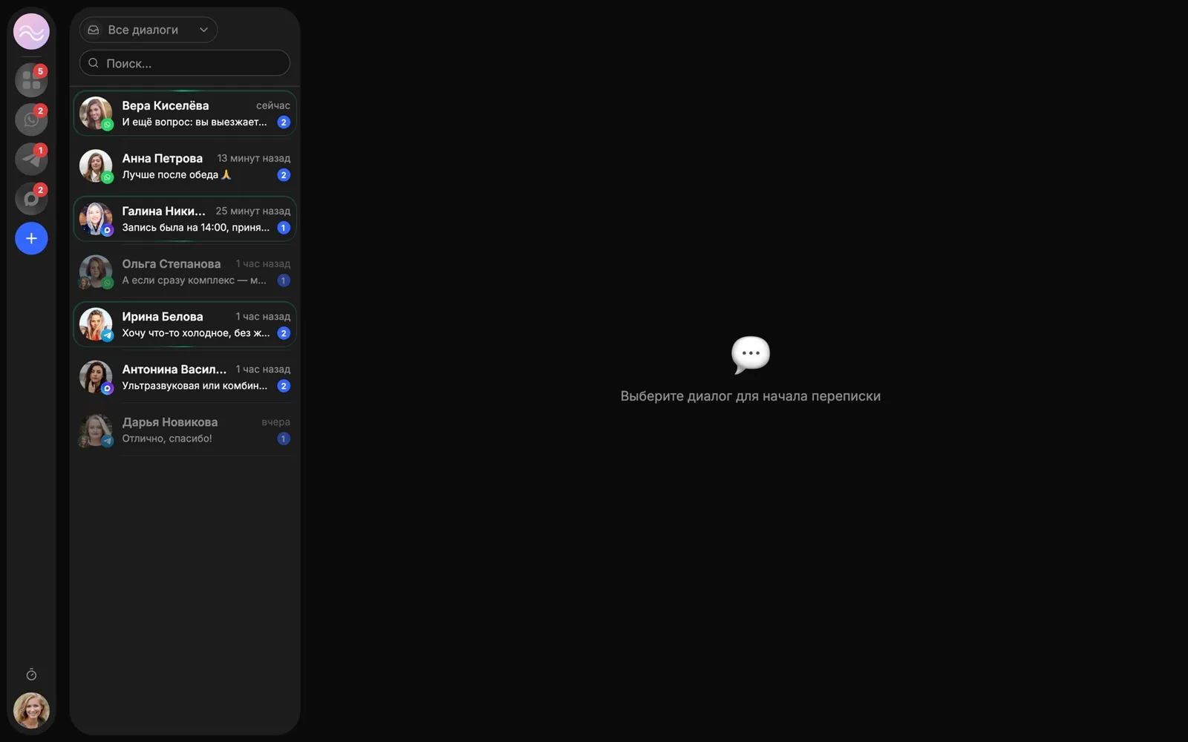Screen dimensions: 1188x742
Task: Open the Вера Киселёва conversation name
Action: pos(165,105)
